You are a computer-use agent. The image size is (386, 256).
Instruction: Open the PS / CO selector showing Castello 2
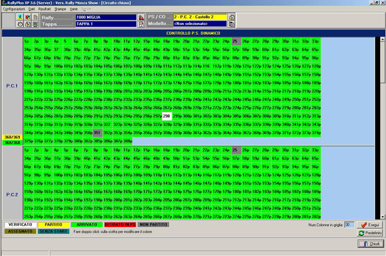click(200, 17)
